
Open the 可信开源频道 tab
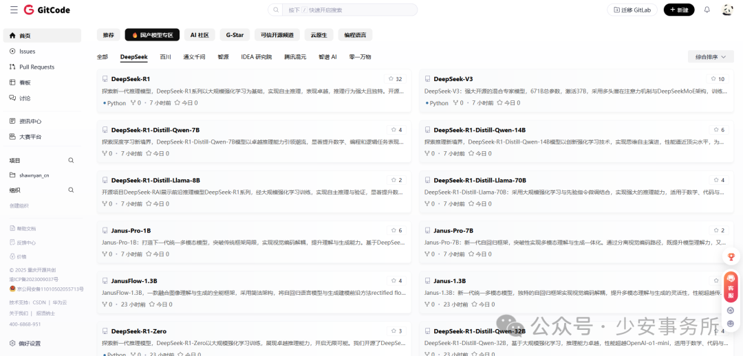pos(278,35)
